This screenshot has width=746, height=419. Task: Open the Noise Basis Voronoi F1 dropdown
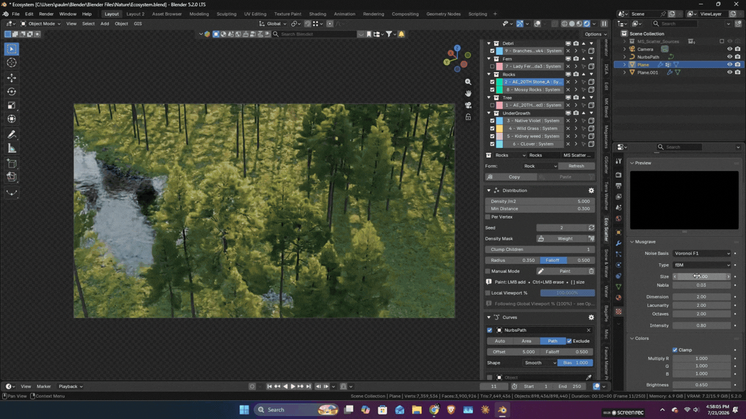(702, 253)
